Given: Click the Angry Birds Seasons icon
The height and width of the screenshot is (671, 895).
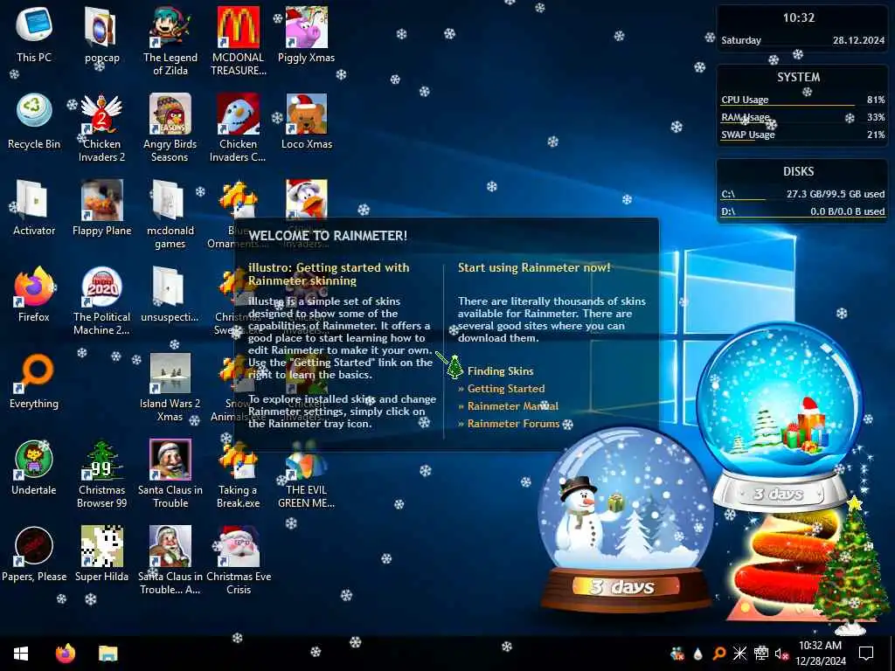Looking at the screenshot, I should point(170,128).
